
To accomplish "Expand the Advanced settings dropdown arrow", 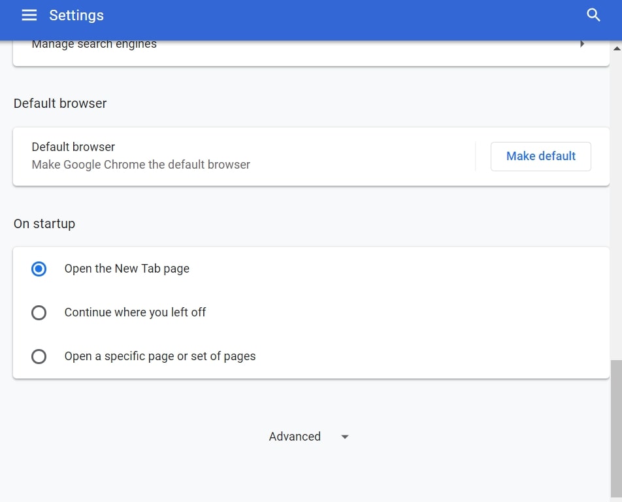I will coord(345,437).
